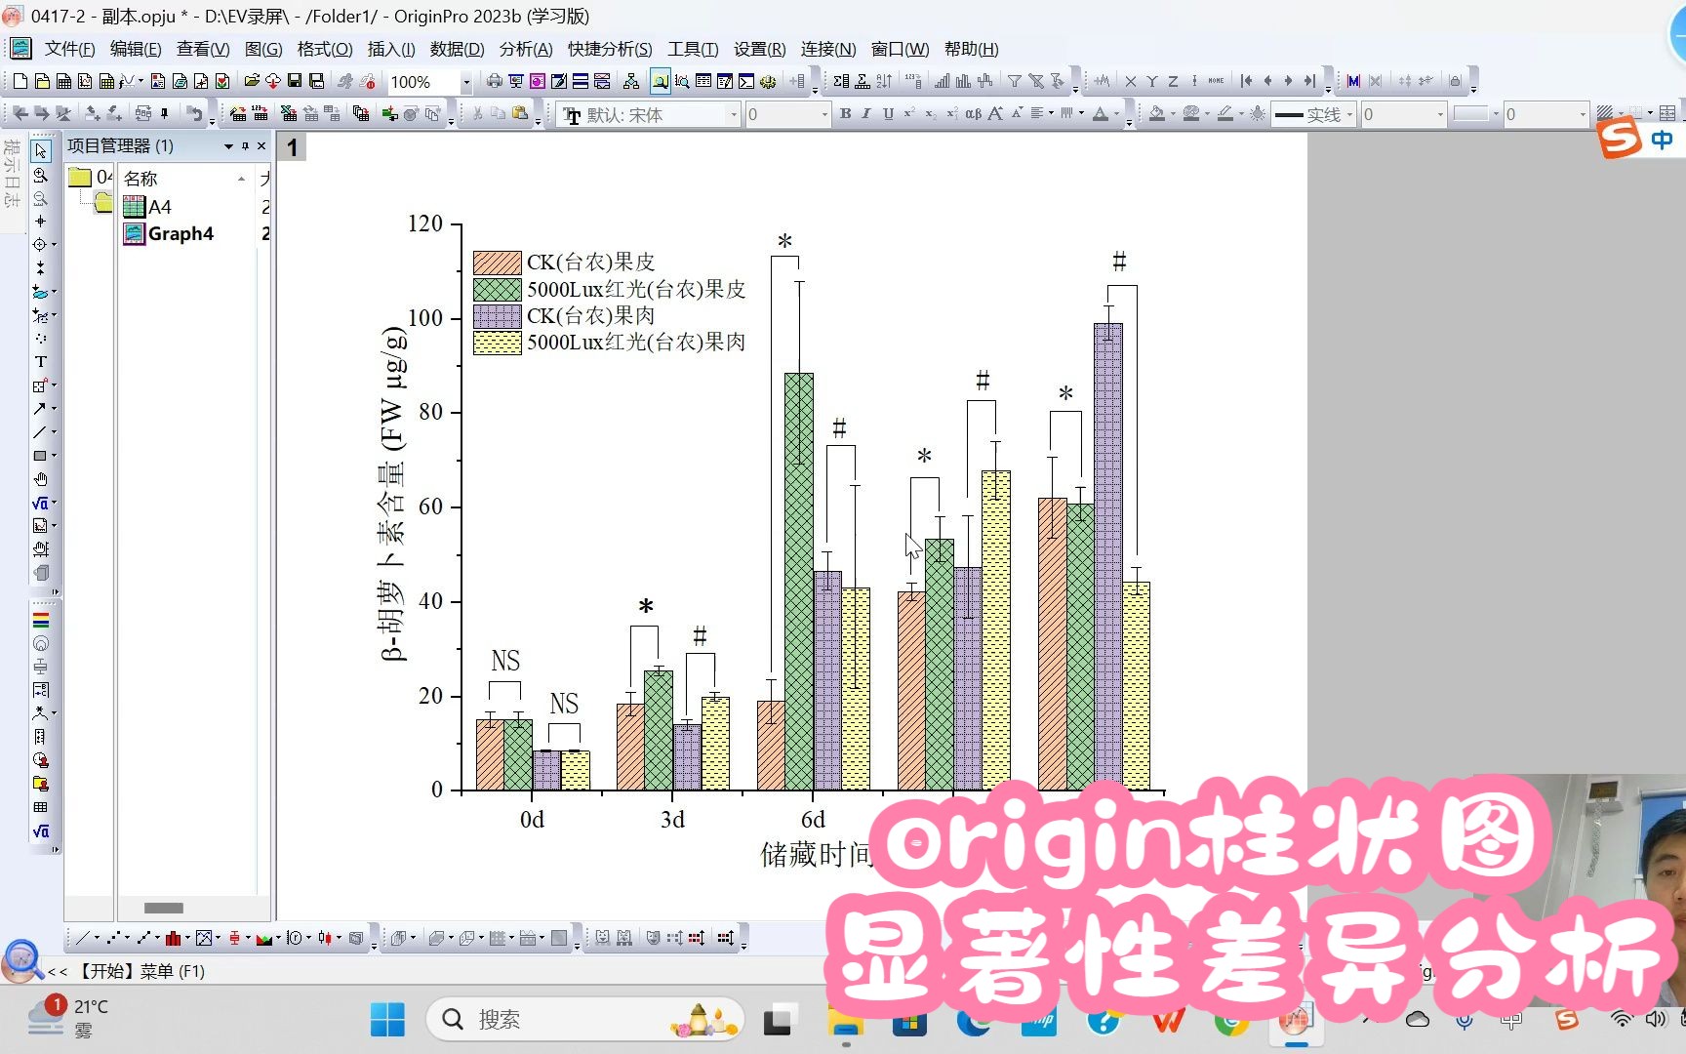Image resolution: width=1686 pixels, height=1054 pixels.
Task: Click the Y axis title β-胡萝卜素含量
Action: point(390,495)
